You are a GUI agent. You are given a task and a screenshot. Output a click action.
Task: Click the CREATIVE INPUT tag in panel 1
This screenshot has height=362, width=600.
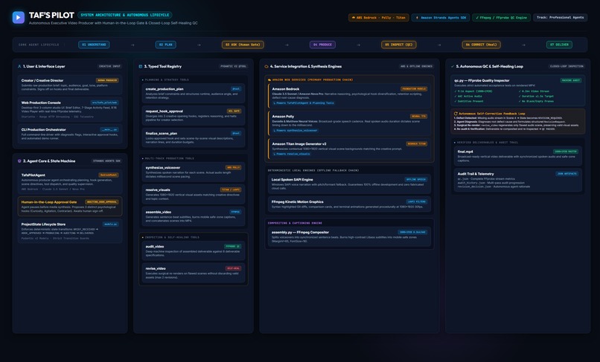pos(109,66)
